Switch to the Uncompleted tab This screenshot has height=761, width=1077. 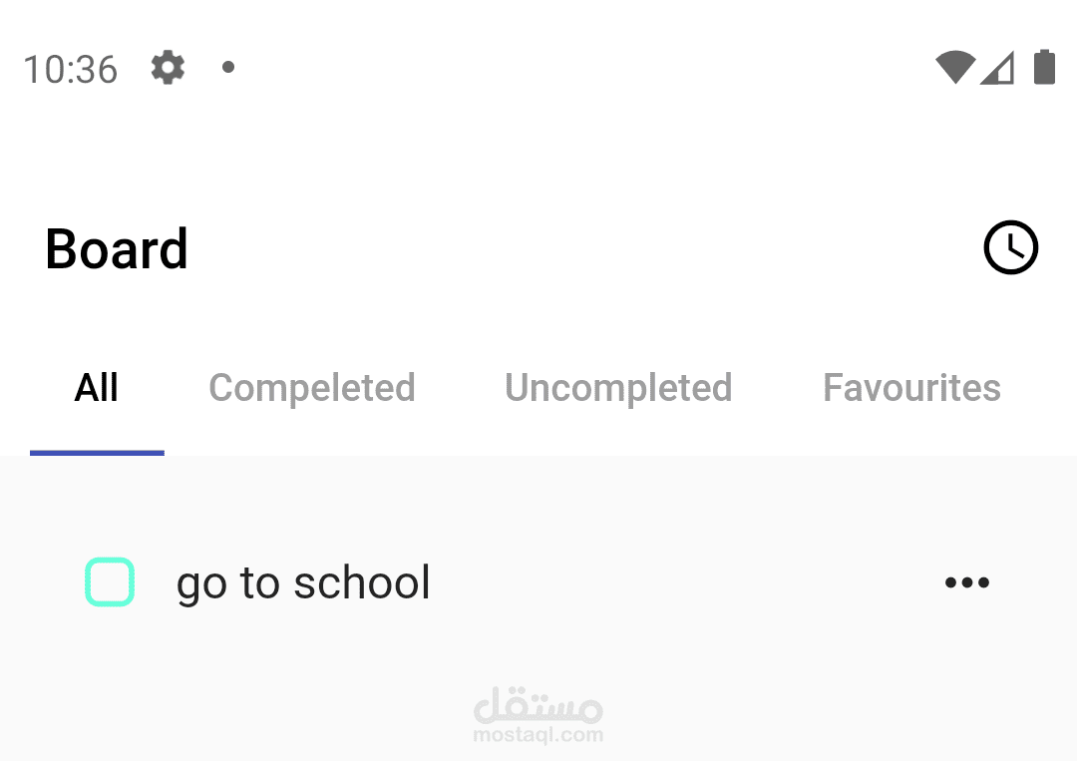(618, 387)
